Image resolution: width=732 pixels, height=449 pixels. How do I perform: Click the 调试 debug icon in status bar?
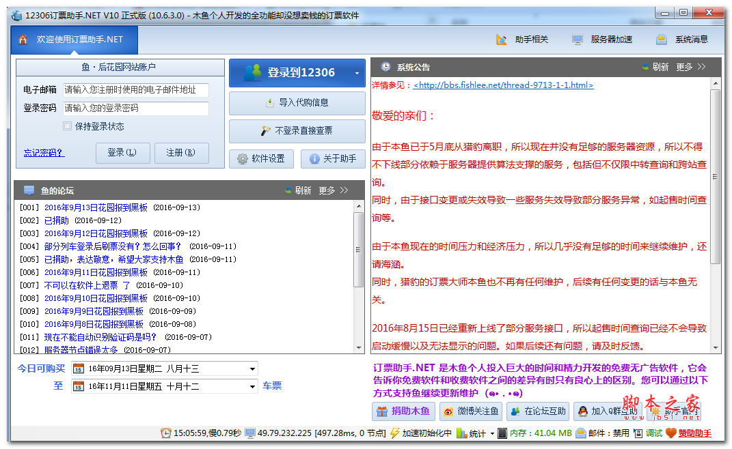(x=638, y=433)
